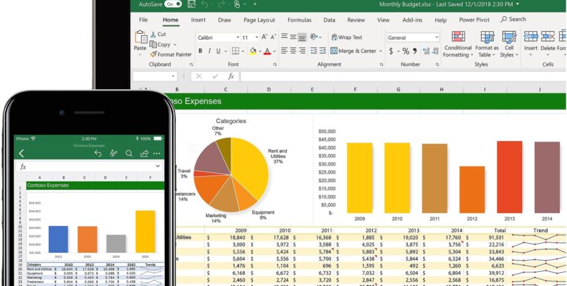567x286 pixels.
Task: Open Customize Quick Access Toolbar dropdown
Action: pos(255,5)
